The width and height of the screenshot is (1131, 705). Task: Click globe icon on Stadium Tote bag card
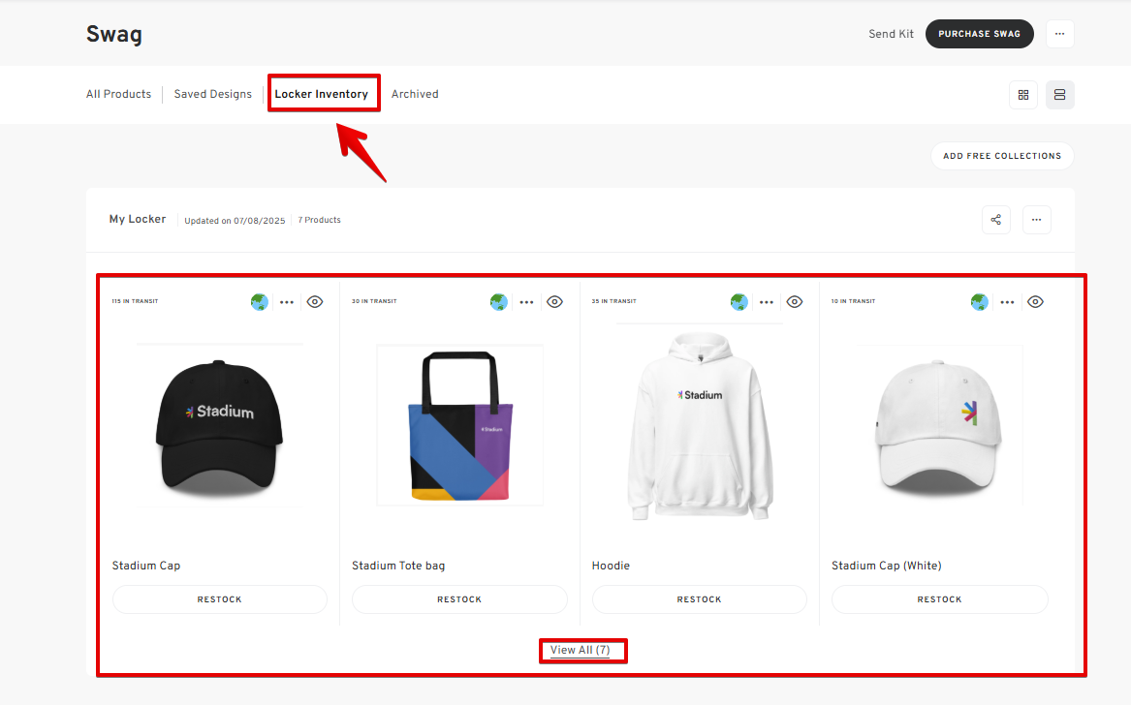(x=499, y=302)
